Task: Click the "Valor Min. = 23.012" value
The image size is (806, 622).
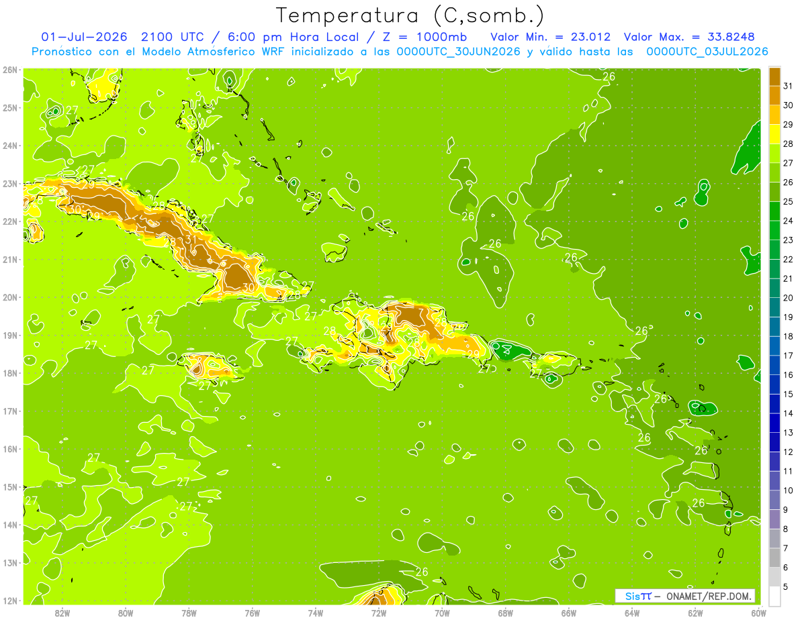Action: coord(551,37)
